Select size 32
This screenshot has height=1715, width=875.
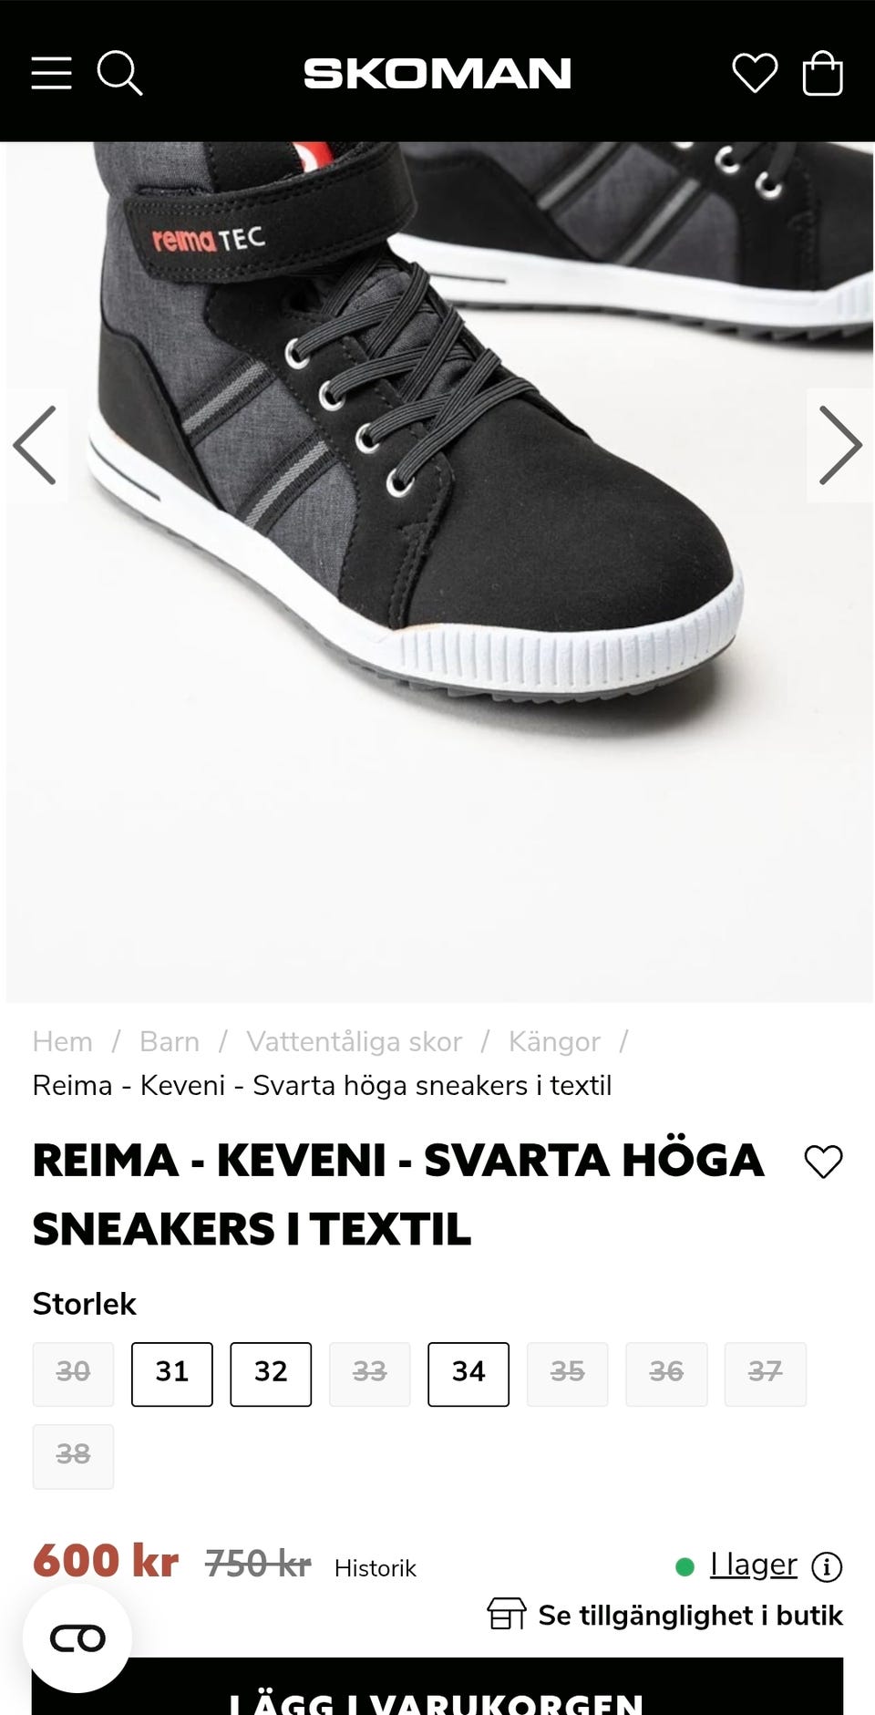tap(271, 1373)
